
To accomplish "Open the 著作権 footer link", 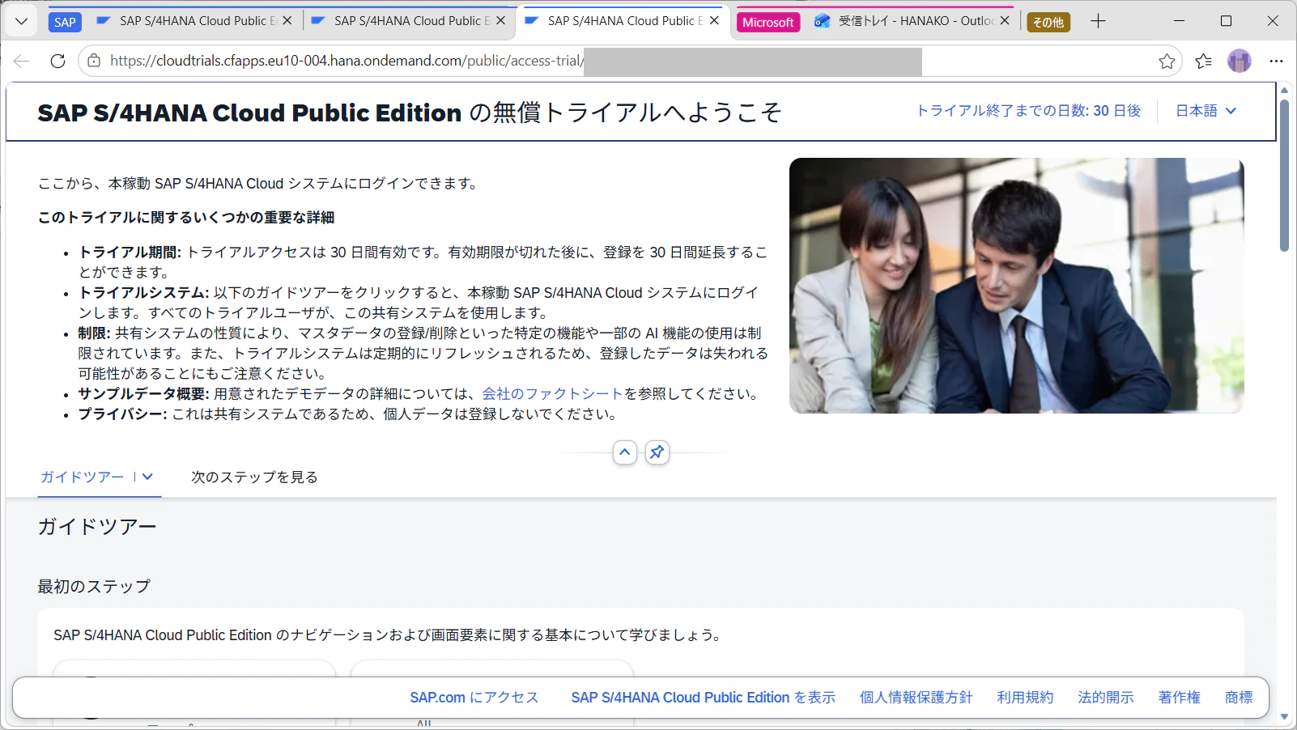I will coord(1180,698).
